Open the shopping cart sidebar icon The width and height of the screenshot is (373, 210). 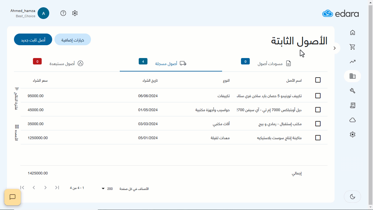click(x=352, y=47)
